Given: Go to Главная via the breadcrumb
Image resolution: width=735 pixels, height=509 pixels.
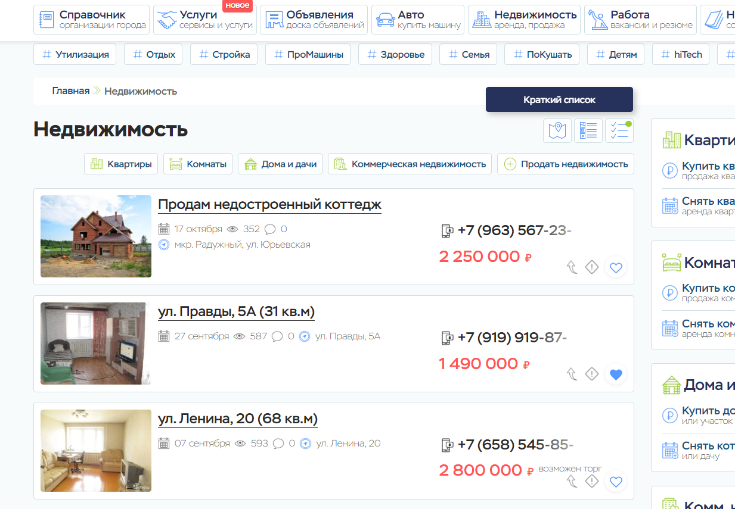Looking at the screenshot, I should [70, 91].
